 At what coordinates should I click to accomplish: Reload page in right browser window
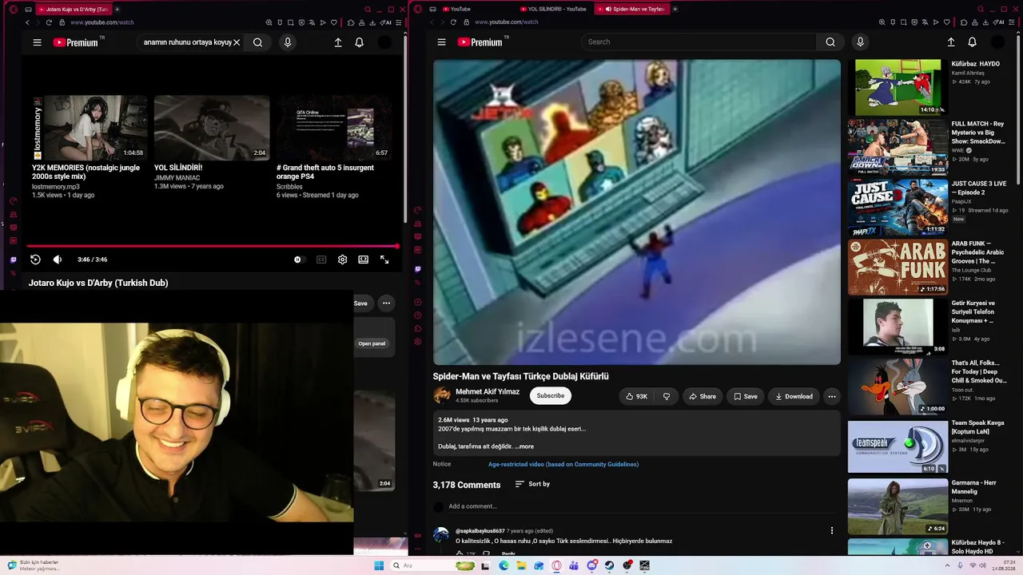[x=453, y=22]
